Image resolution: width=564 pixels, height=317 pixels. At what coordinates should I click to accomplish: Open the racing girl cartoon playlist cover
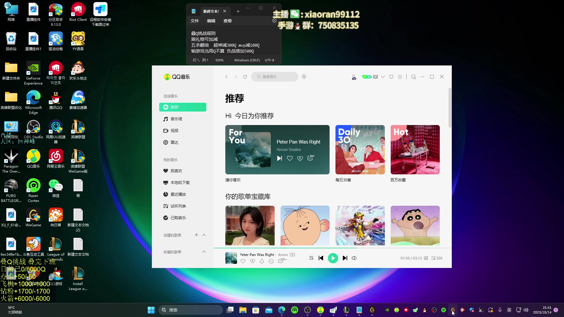360,225
